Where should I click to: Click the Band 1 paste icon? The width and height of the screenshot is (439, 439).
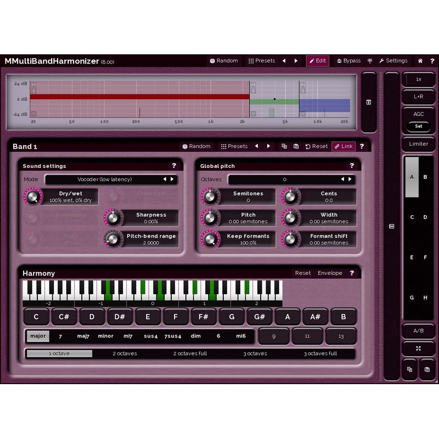point(296,146)
